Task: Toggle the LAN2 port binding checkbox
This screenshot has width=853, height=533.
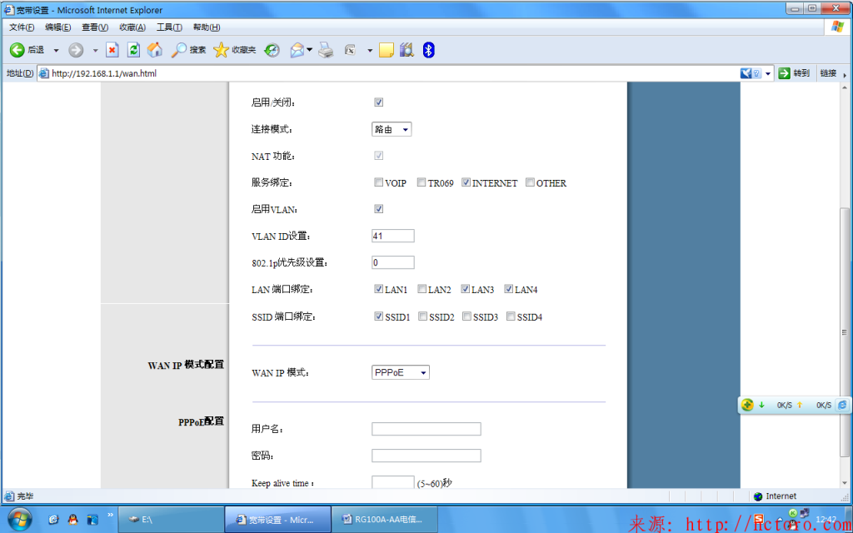Action: pos(422,289)
